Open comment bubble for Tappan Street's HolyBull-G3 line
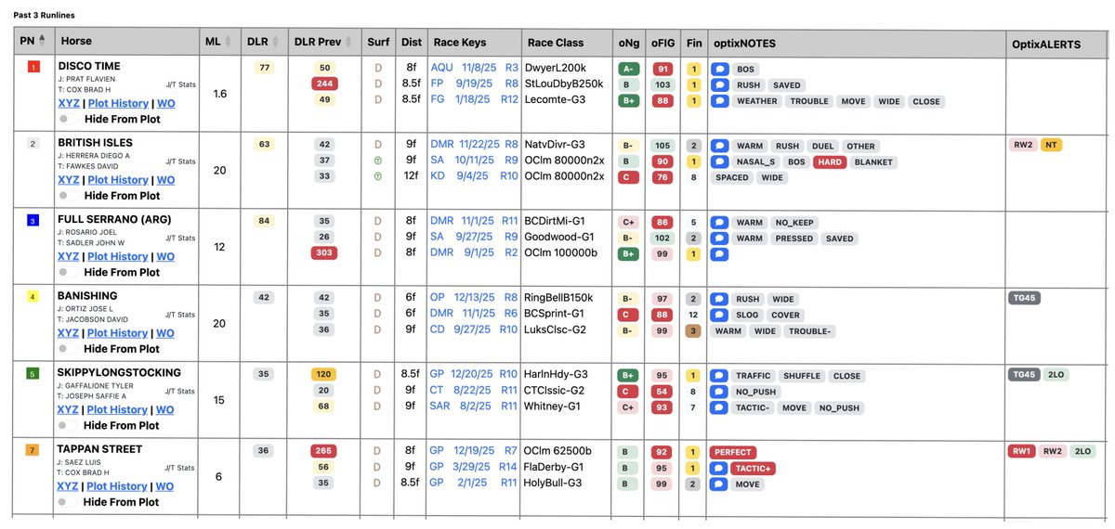This screenshot has height=529, width=1115. 719,484
